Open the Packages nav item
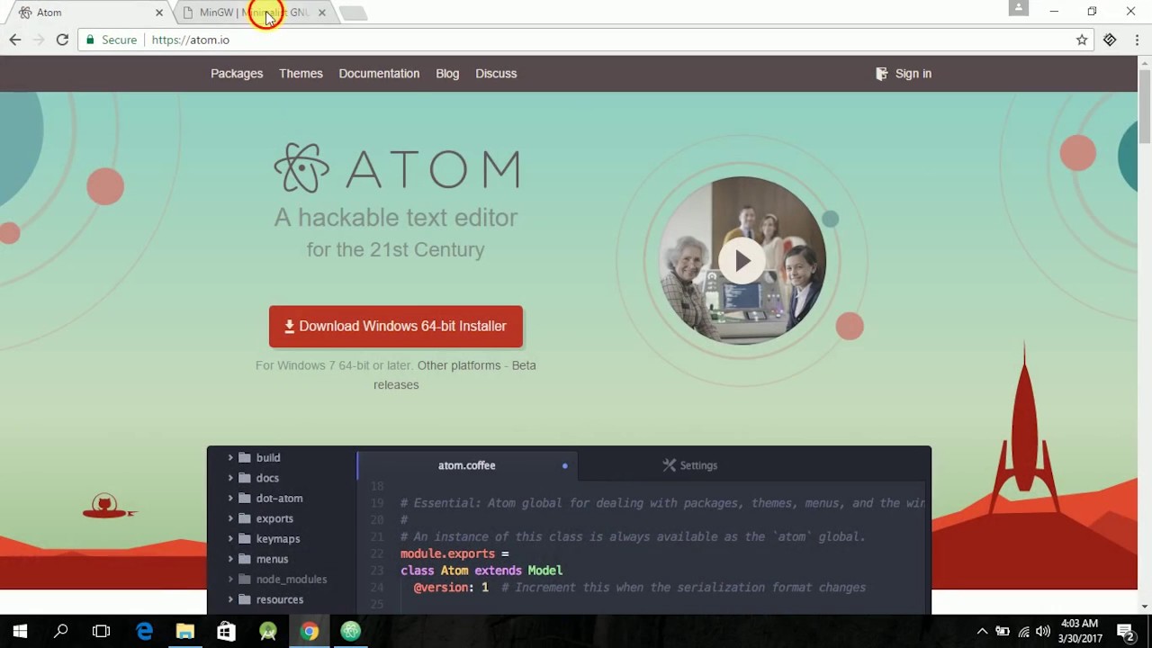Viewport: 1152px width, 648px height. tap(237, 74)
